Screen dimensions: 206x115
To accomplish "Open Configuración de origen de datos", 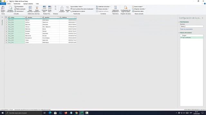I will click(126, 9).
